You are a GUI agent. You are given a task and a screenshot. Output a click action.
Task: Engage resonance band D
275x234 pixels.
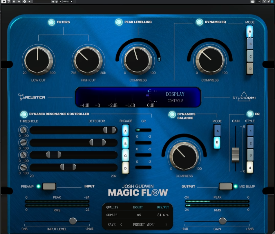click(x=125, y=168)
